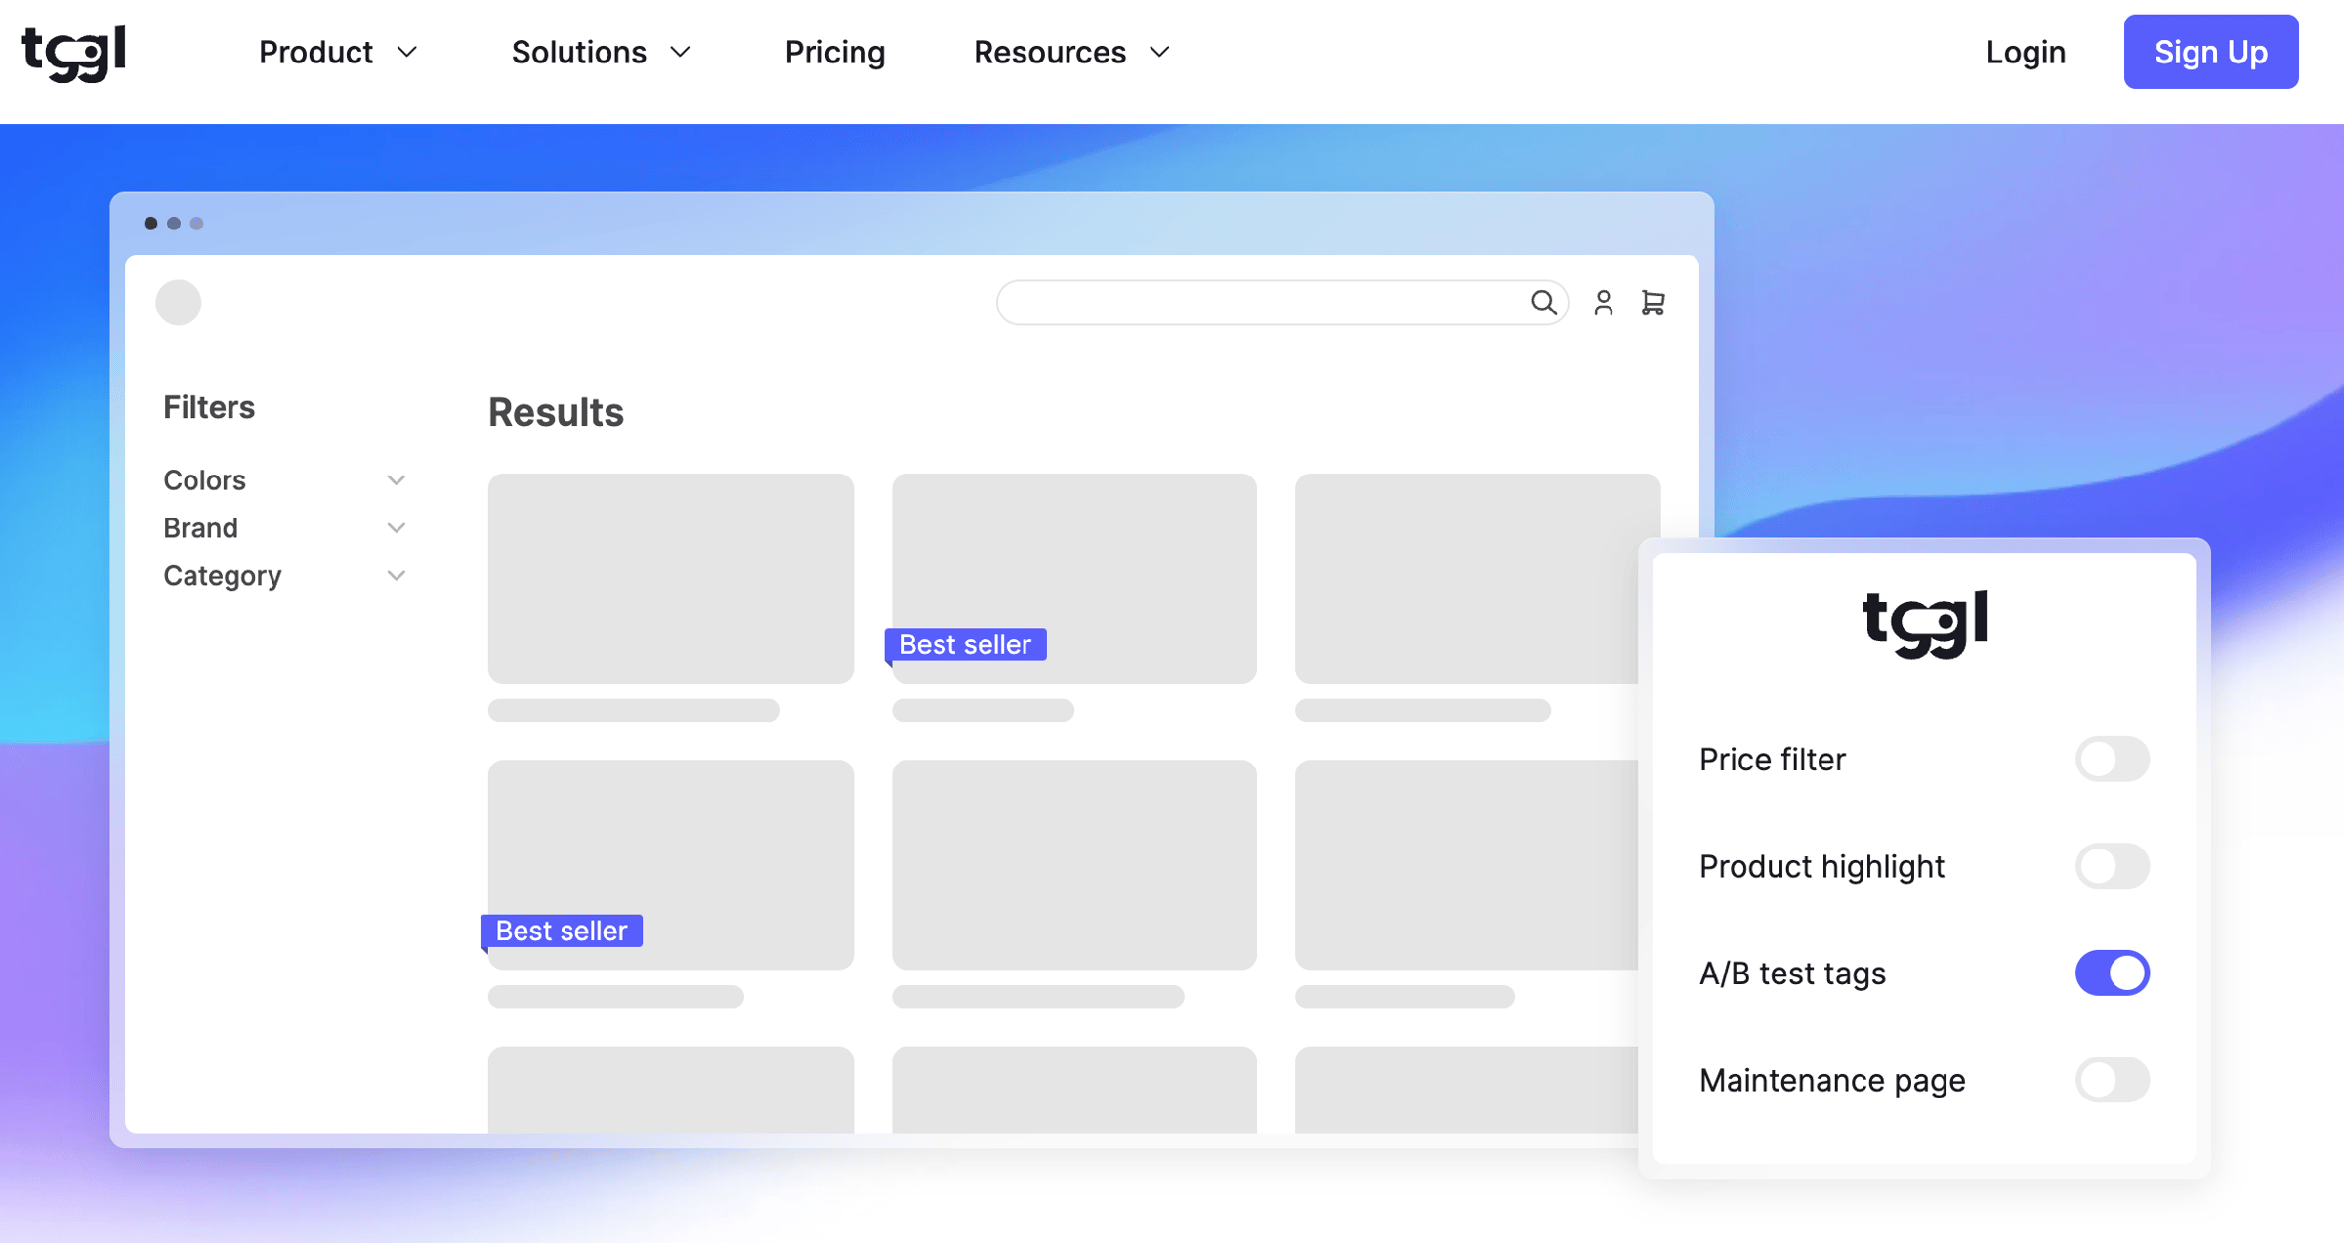Click the Brand filter label

tap(200, 528)
